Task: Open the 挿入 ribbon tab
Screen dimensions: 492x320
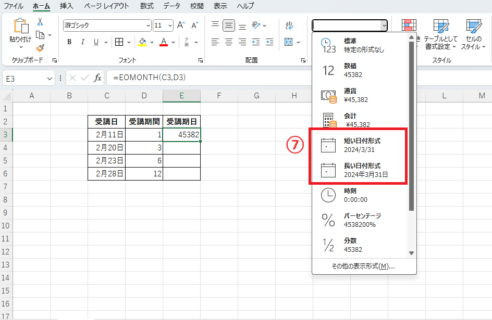Action: [66, 6]
